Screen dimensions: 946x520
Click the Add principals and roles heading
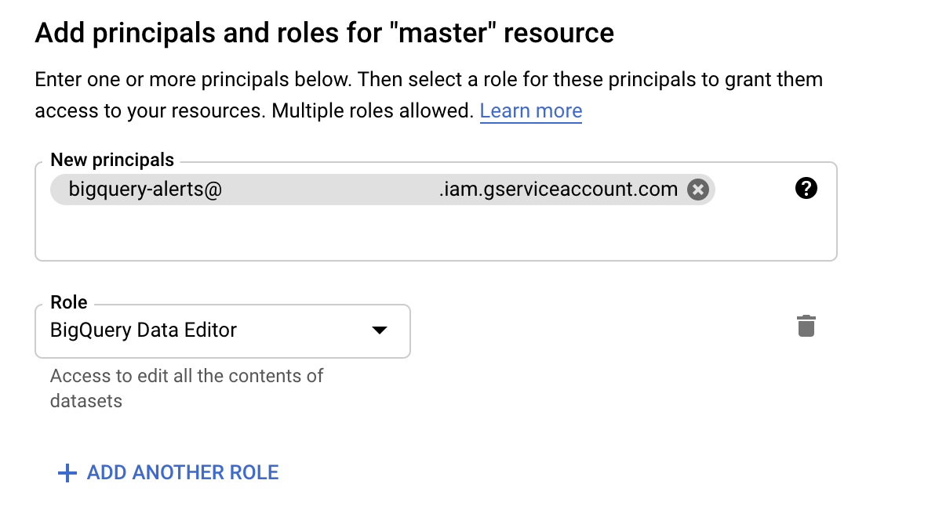323,33
